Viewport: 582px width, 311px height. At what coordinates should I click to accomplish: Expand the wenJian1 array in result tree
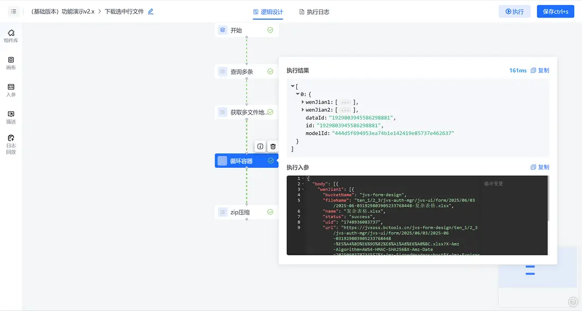[x=303, y=102]
